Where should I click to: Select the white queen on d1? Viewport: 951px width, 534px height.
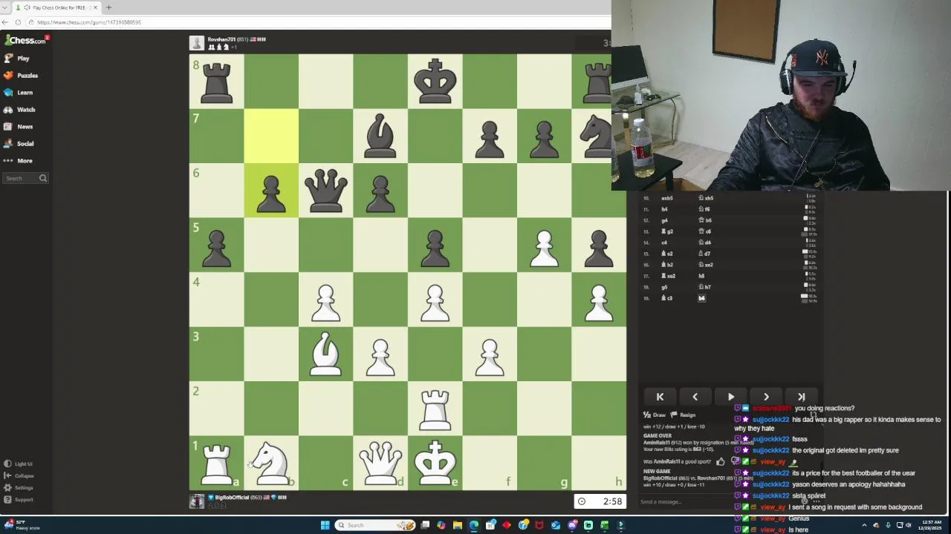tap(380, 463)
